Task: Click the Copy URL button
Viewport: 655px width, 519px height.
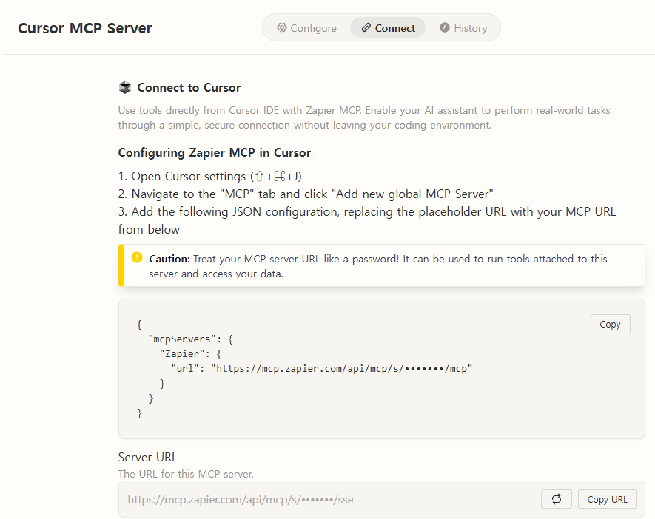Action: 607,499
